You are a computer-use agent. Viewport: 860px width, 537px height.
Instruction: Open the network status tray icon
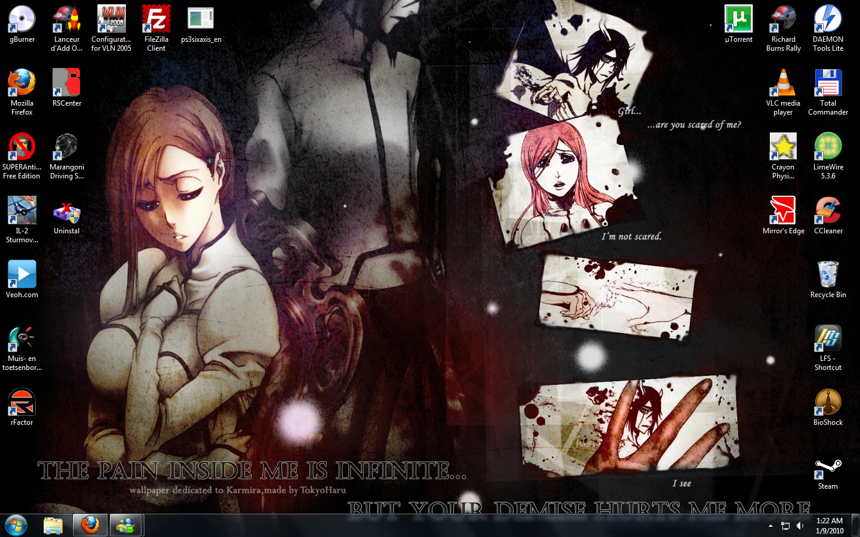pyautogui.click(x=785, y=526)
